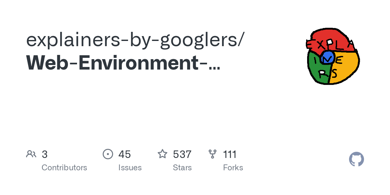Click the Stars label
The height and width of the screenshot is (195, 390).
pos(182,168)
